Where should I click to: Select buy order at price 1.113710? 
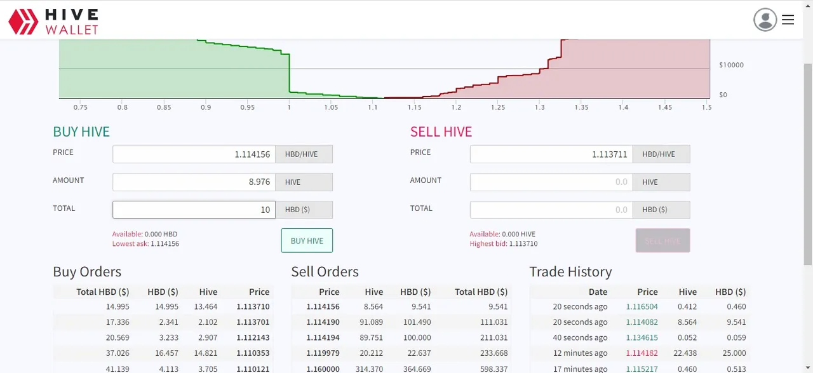(x=163, y=306)
